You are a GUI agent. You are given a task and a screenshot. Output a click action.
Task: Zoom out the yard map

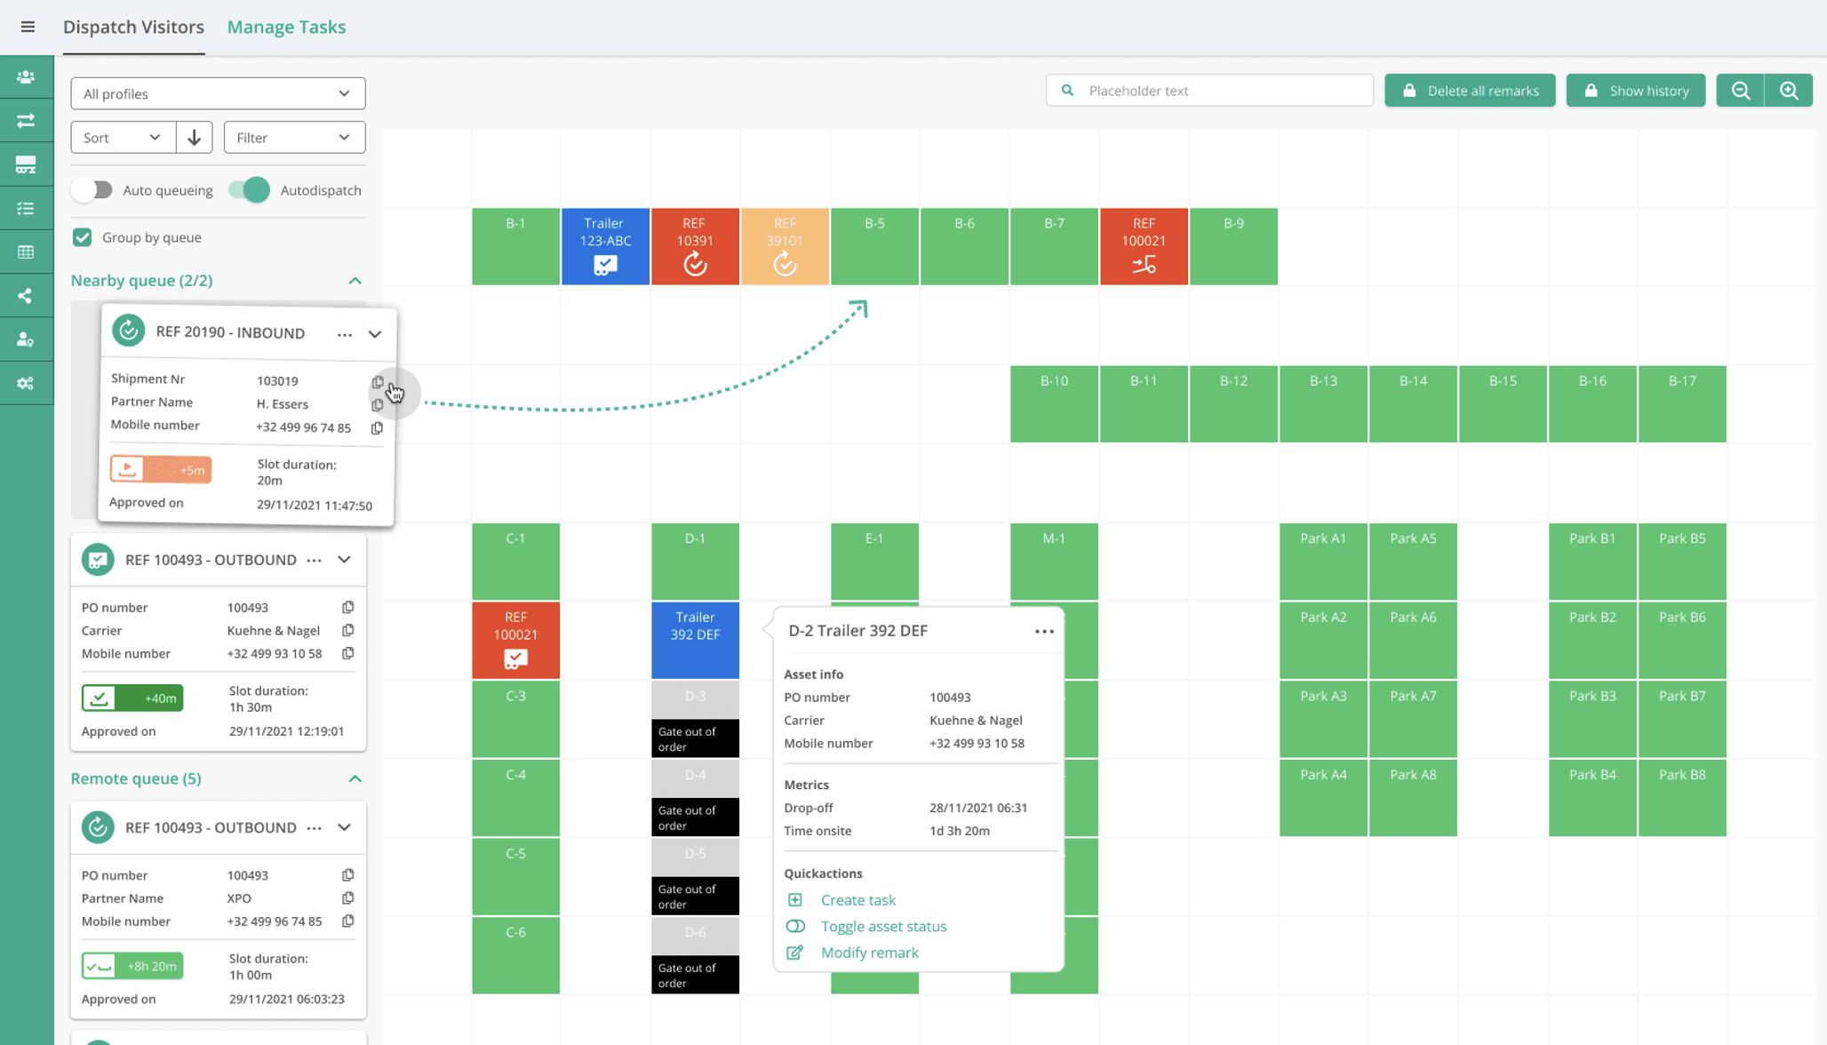point(1740,91)
